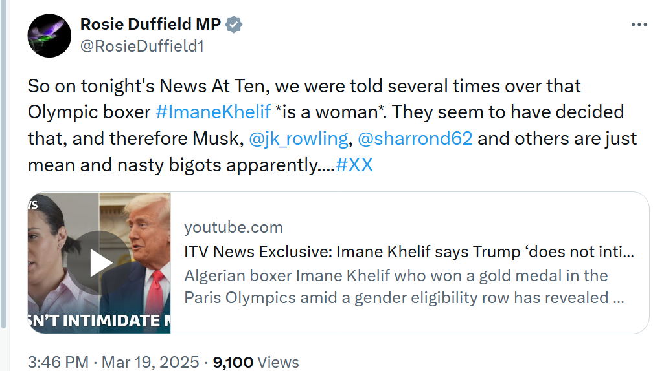Click the tweet text mentioning News At Ten
The image size is (653, 371).
(x=304, y=86)
